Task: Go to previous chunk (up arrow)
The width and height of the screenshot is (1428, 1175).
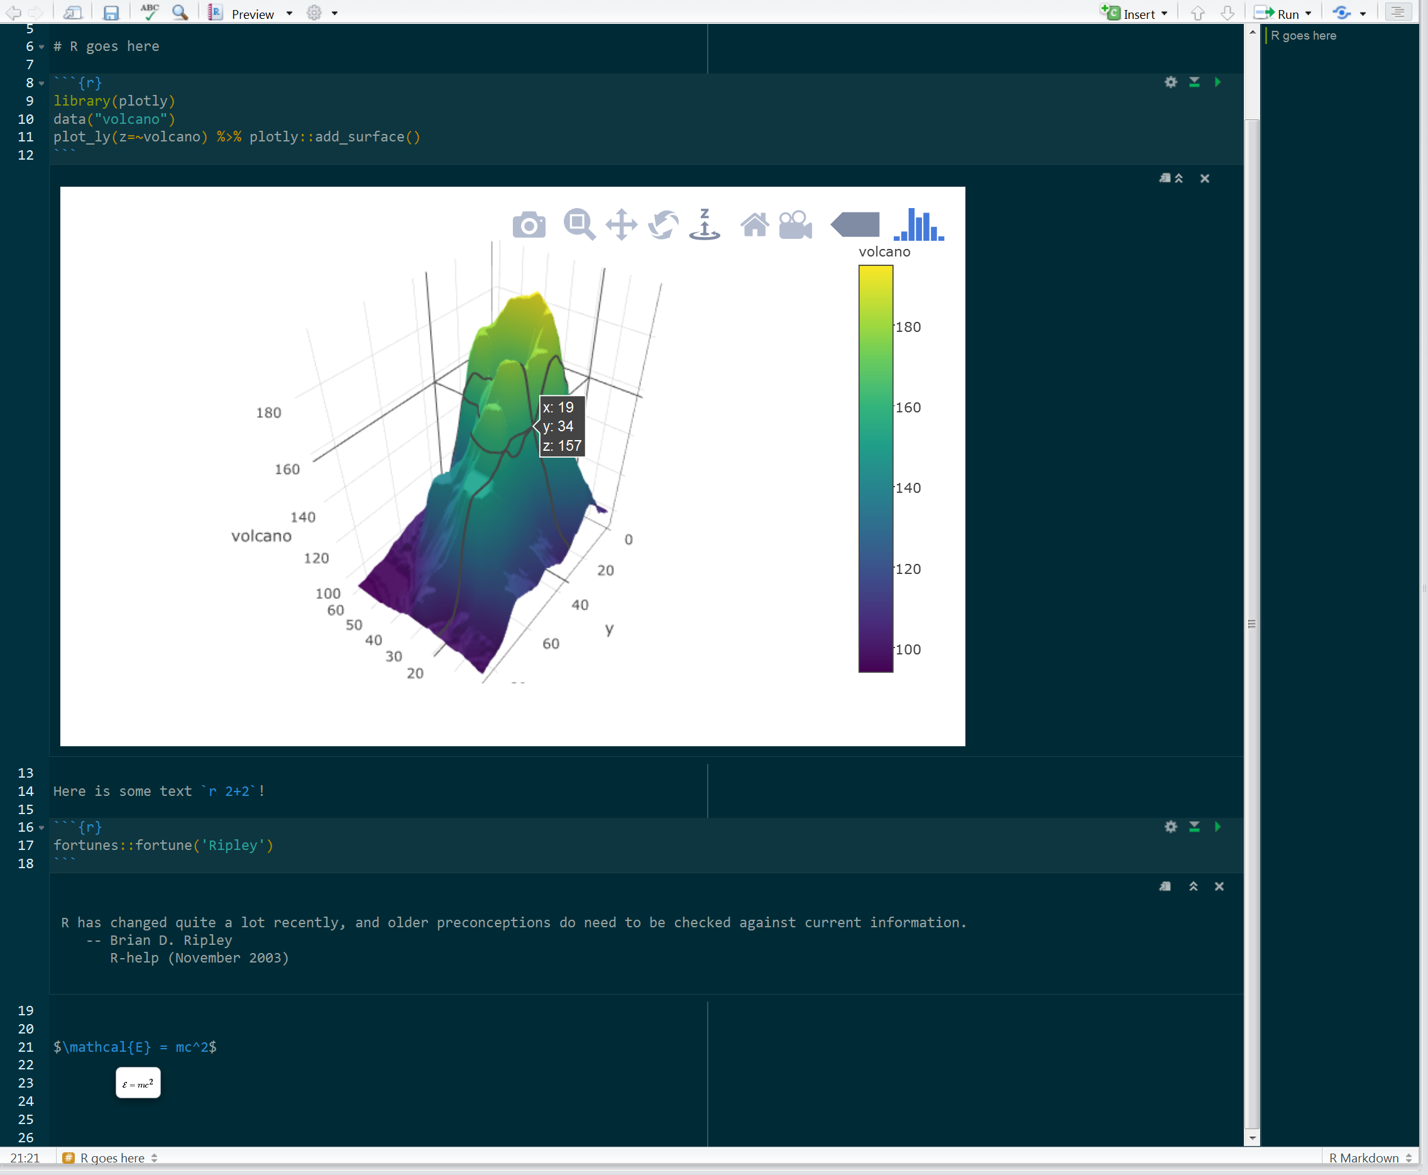Action: click(1198, 13)
